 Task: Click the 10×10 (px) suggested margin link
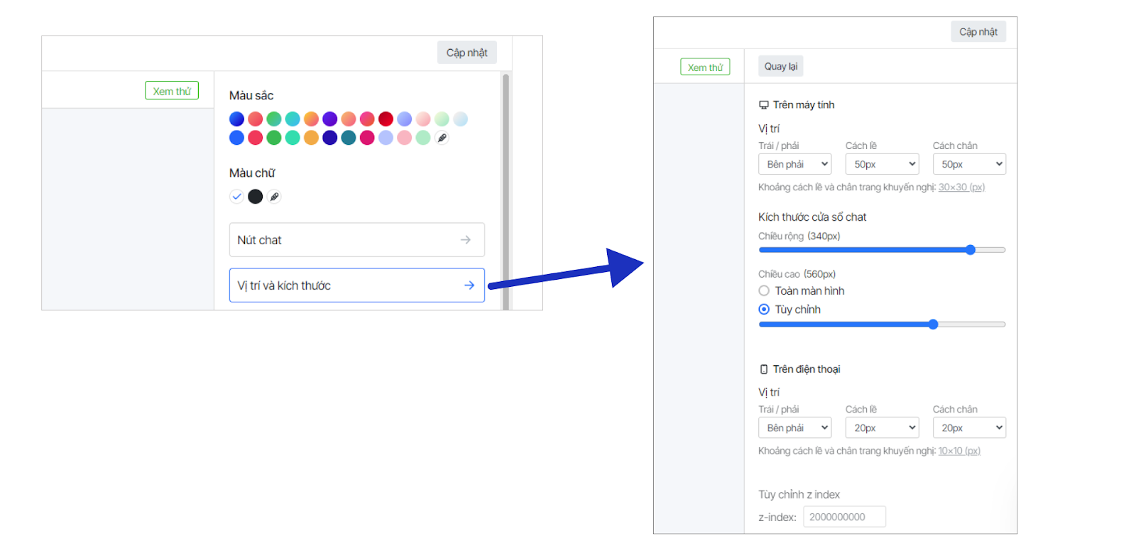tap(958, 451)
